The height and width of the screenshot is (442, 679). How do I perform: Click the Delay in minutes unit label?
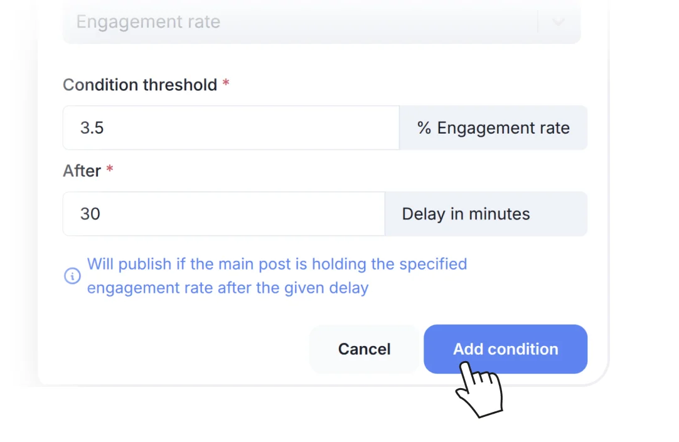(x=466, y=214)
